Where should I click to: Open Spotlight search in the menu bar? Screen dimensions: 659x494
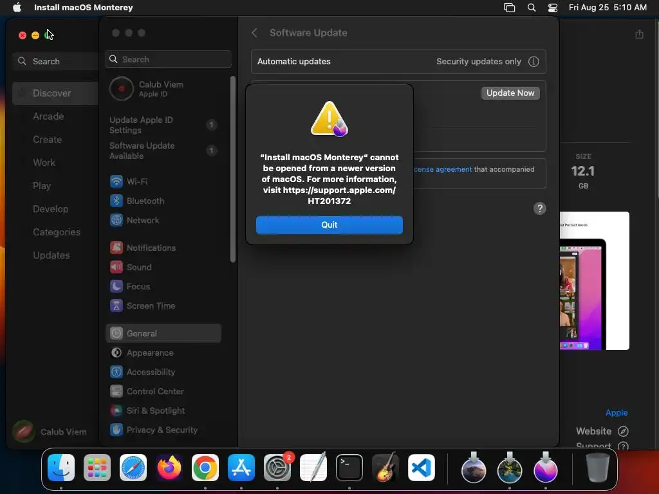point(531,7)
